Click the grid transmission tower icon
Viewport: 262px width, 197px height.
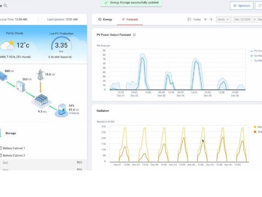(41, 75)
